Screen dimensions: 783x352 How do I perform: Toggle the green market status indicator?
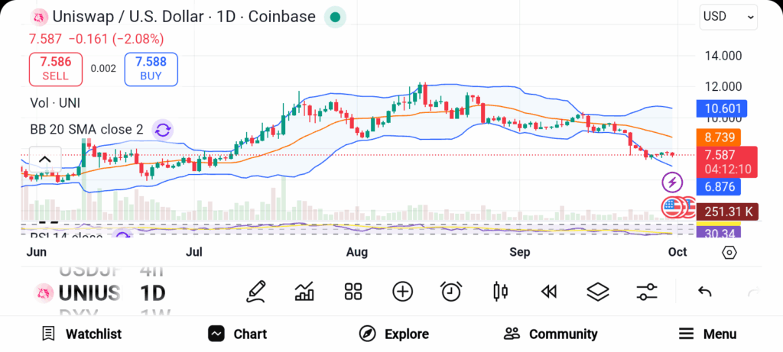(x=334, y=17)
